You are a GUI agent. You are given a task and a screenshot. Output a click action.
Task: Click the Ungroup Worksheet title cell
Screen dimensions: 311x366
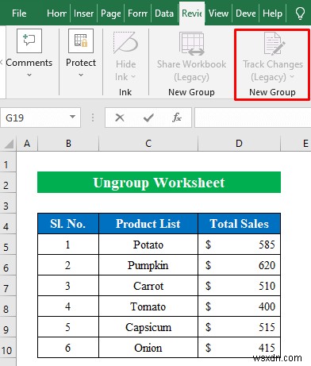(x=159, y=183)
